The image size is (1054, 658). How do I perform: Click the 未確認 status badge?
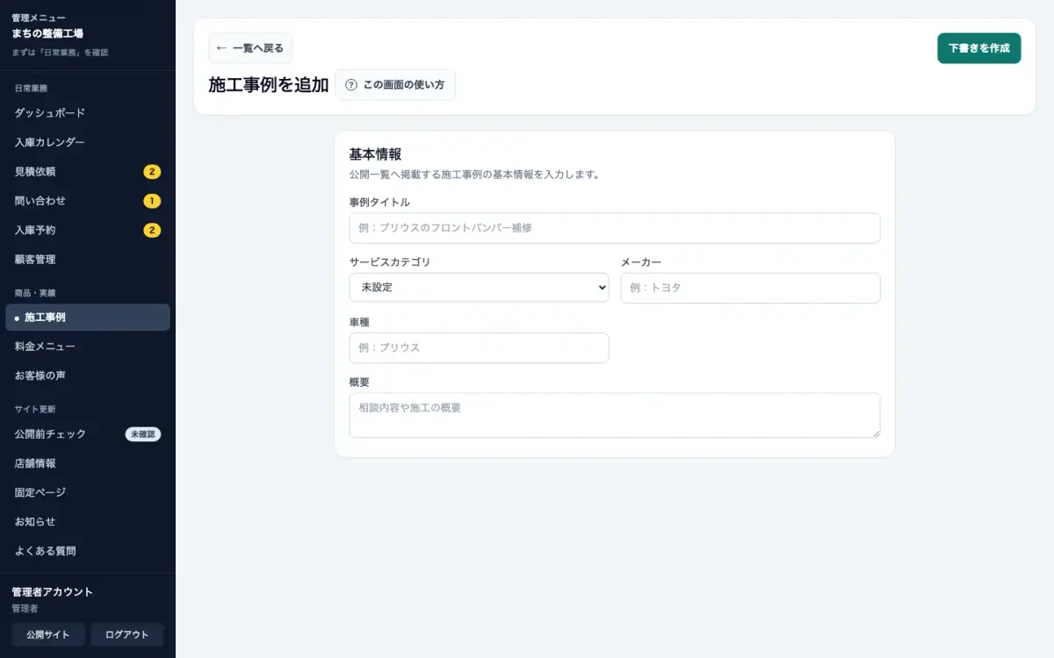(143, 434)
